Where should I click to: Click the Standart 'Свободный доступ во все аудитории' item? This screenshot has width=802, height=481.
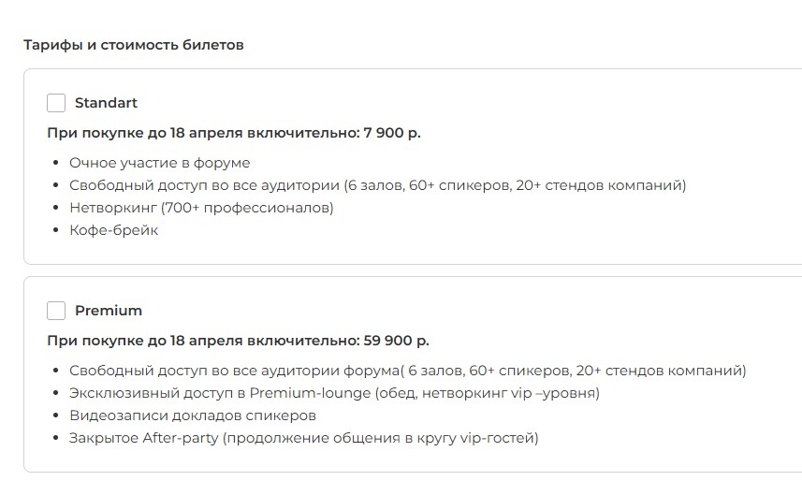pyautogui.click(x=377, y=185)
